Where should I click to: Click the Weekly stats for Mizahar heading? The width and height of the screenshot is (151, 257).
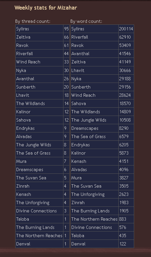(46, 8)
